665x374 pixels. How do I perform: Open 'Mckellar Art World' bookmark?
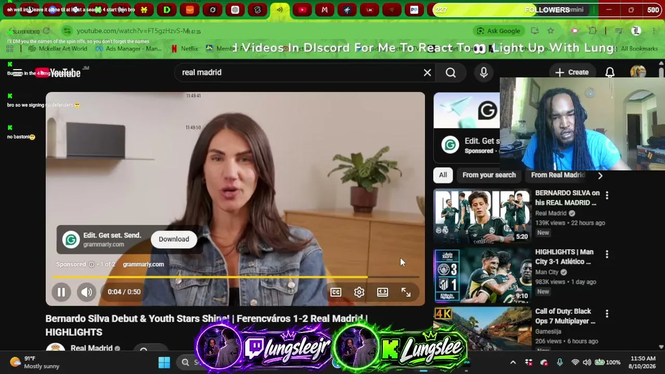59,49
